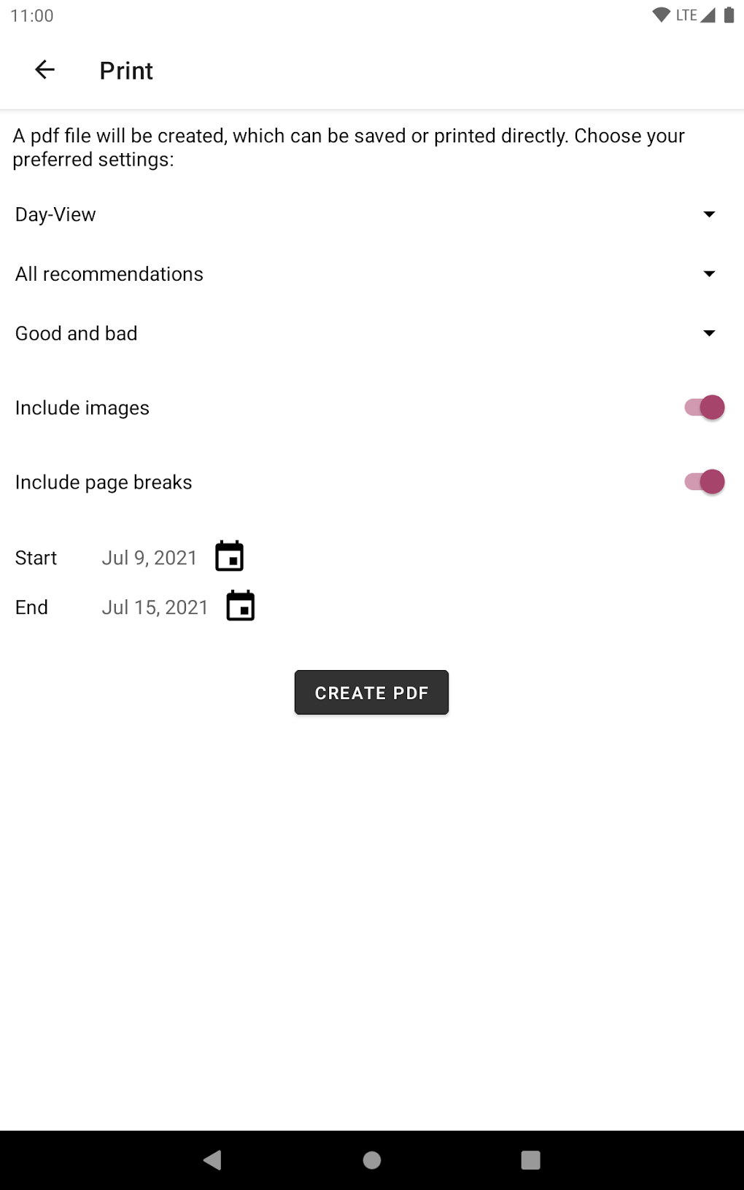This screenshot has height=1190, width=744.
Task: Open the Start date calendar picker
Action: coord(229,557)
